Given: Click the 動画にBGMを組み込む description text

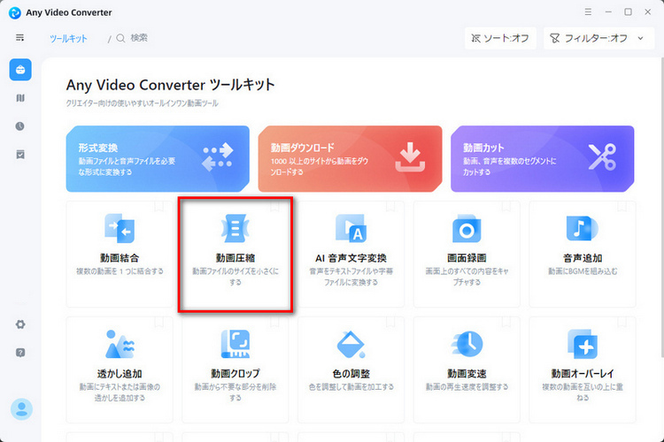Looking at the screenshot, I should (x=583, y=271).
